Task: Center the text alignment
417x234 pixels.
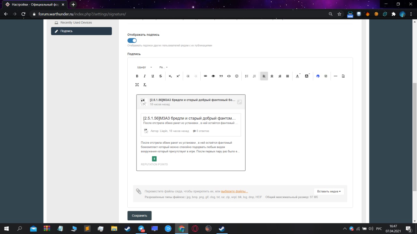Action: (x=272, y=76)
